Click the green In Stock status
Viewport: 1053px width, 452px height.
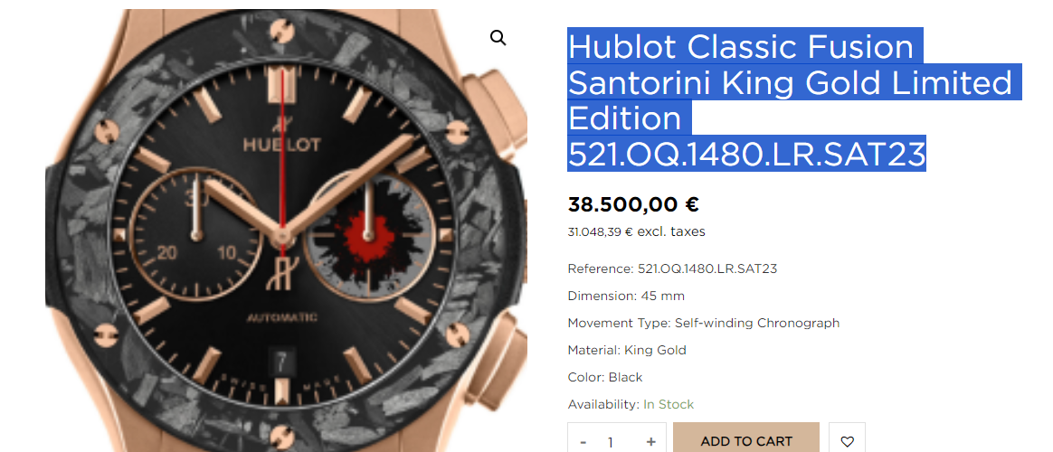coord(669,404)
